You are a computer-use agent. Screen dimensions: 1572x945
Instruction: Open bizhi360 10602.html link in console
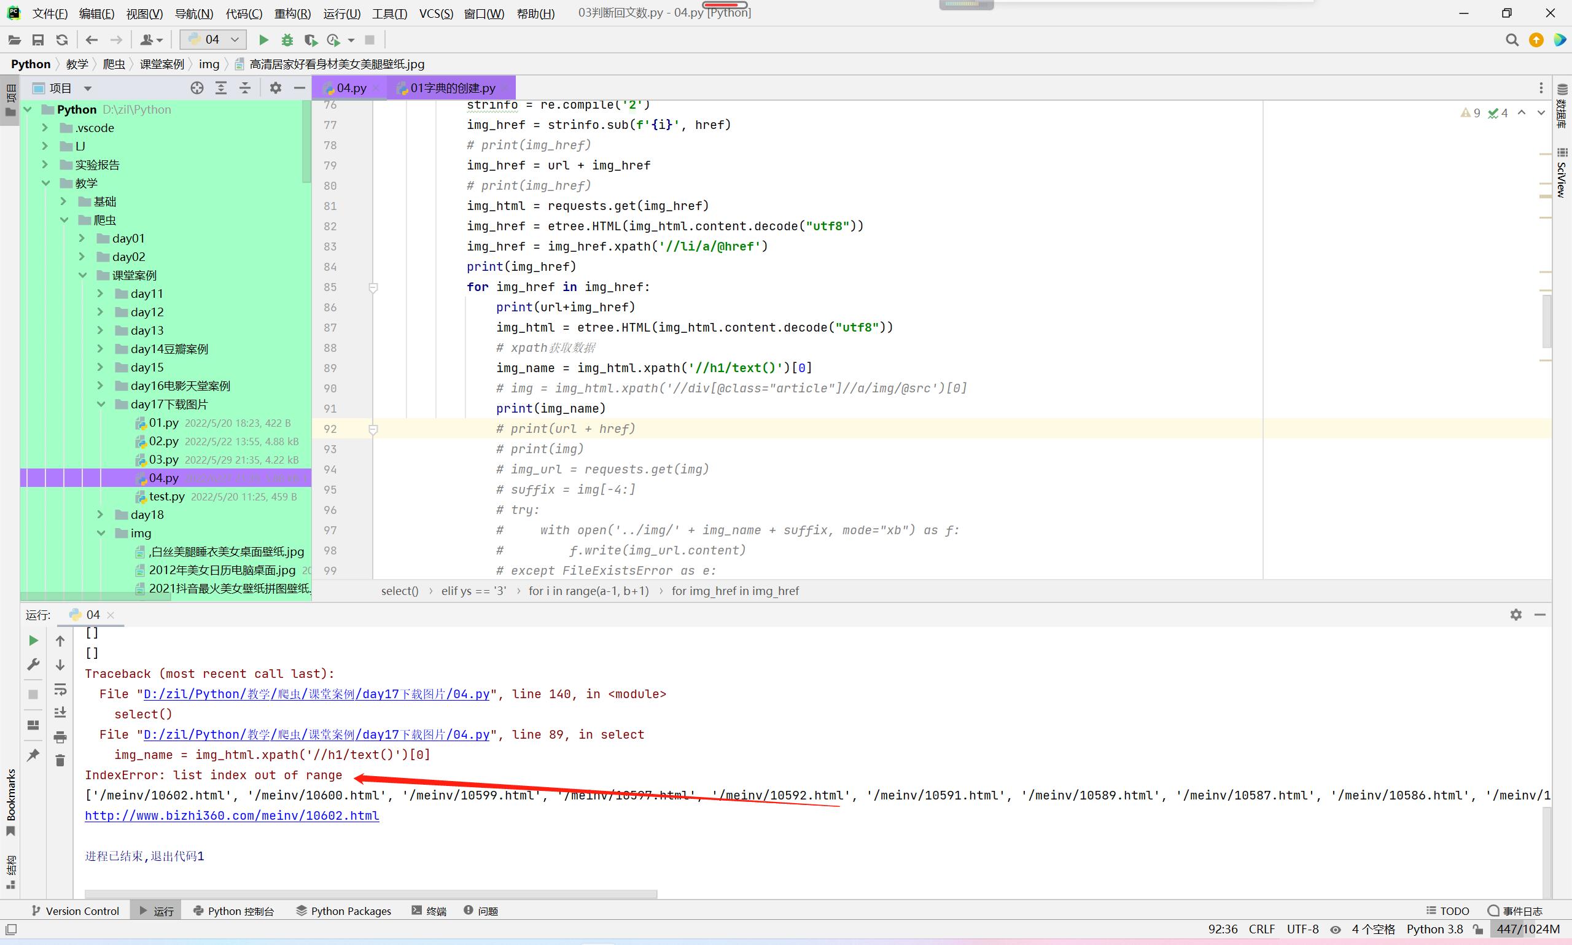click(x=232, y=815)
